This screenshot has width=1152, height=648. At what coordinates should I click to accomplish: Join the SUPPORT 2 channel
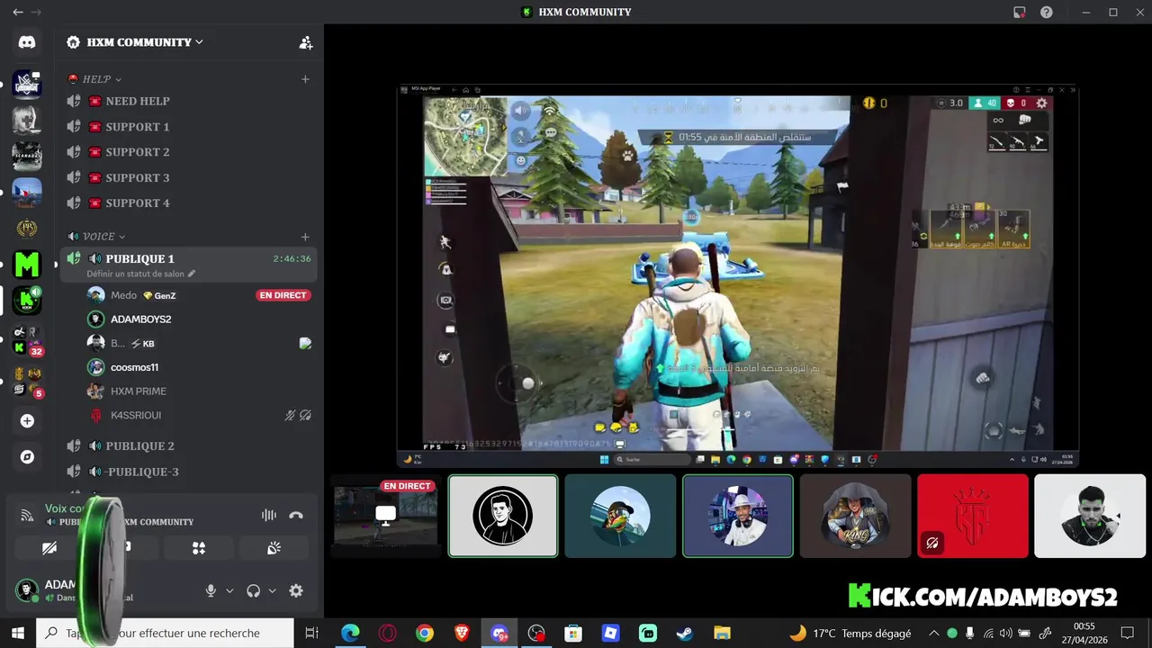coord(189,152)
